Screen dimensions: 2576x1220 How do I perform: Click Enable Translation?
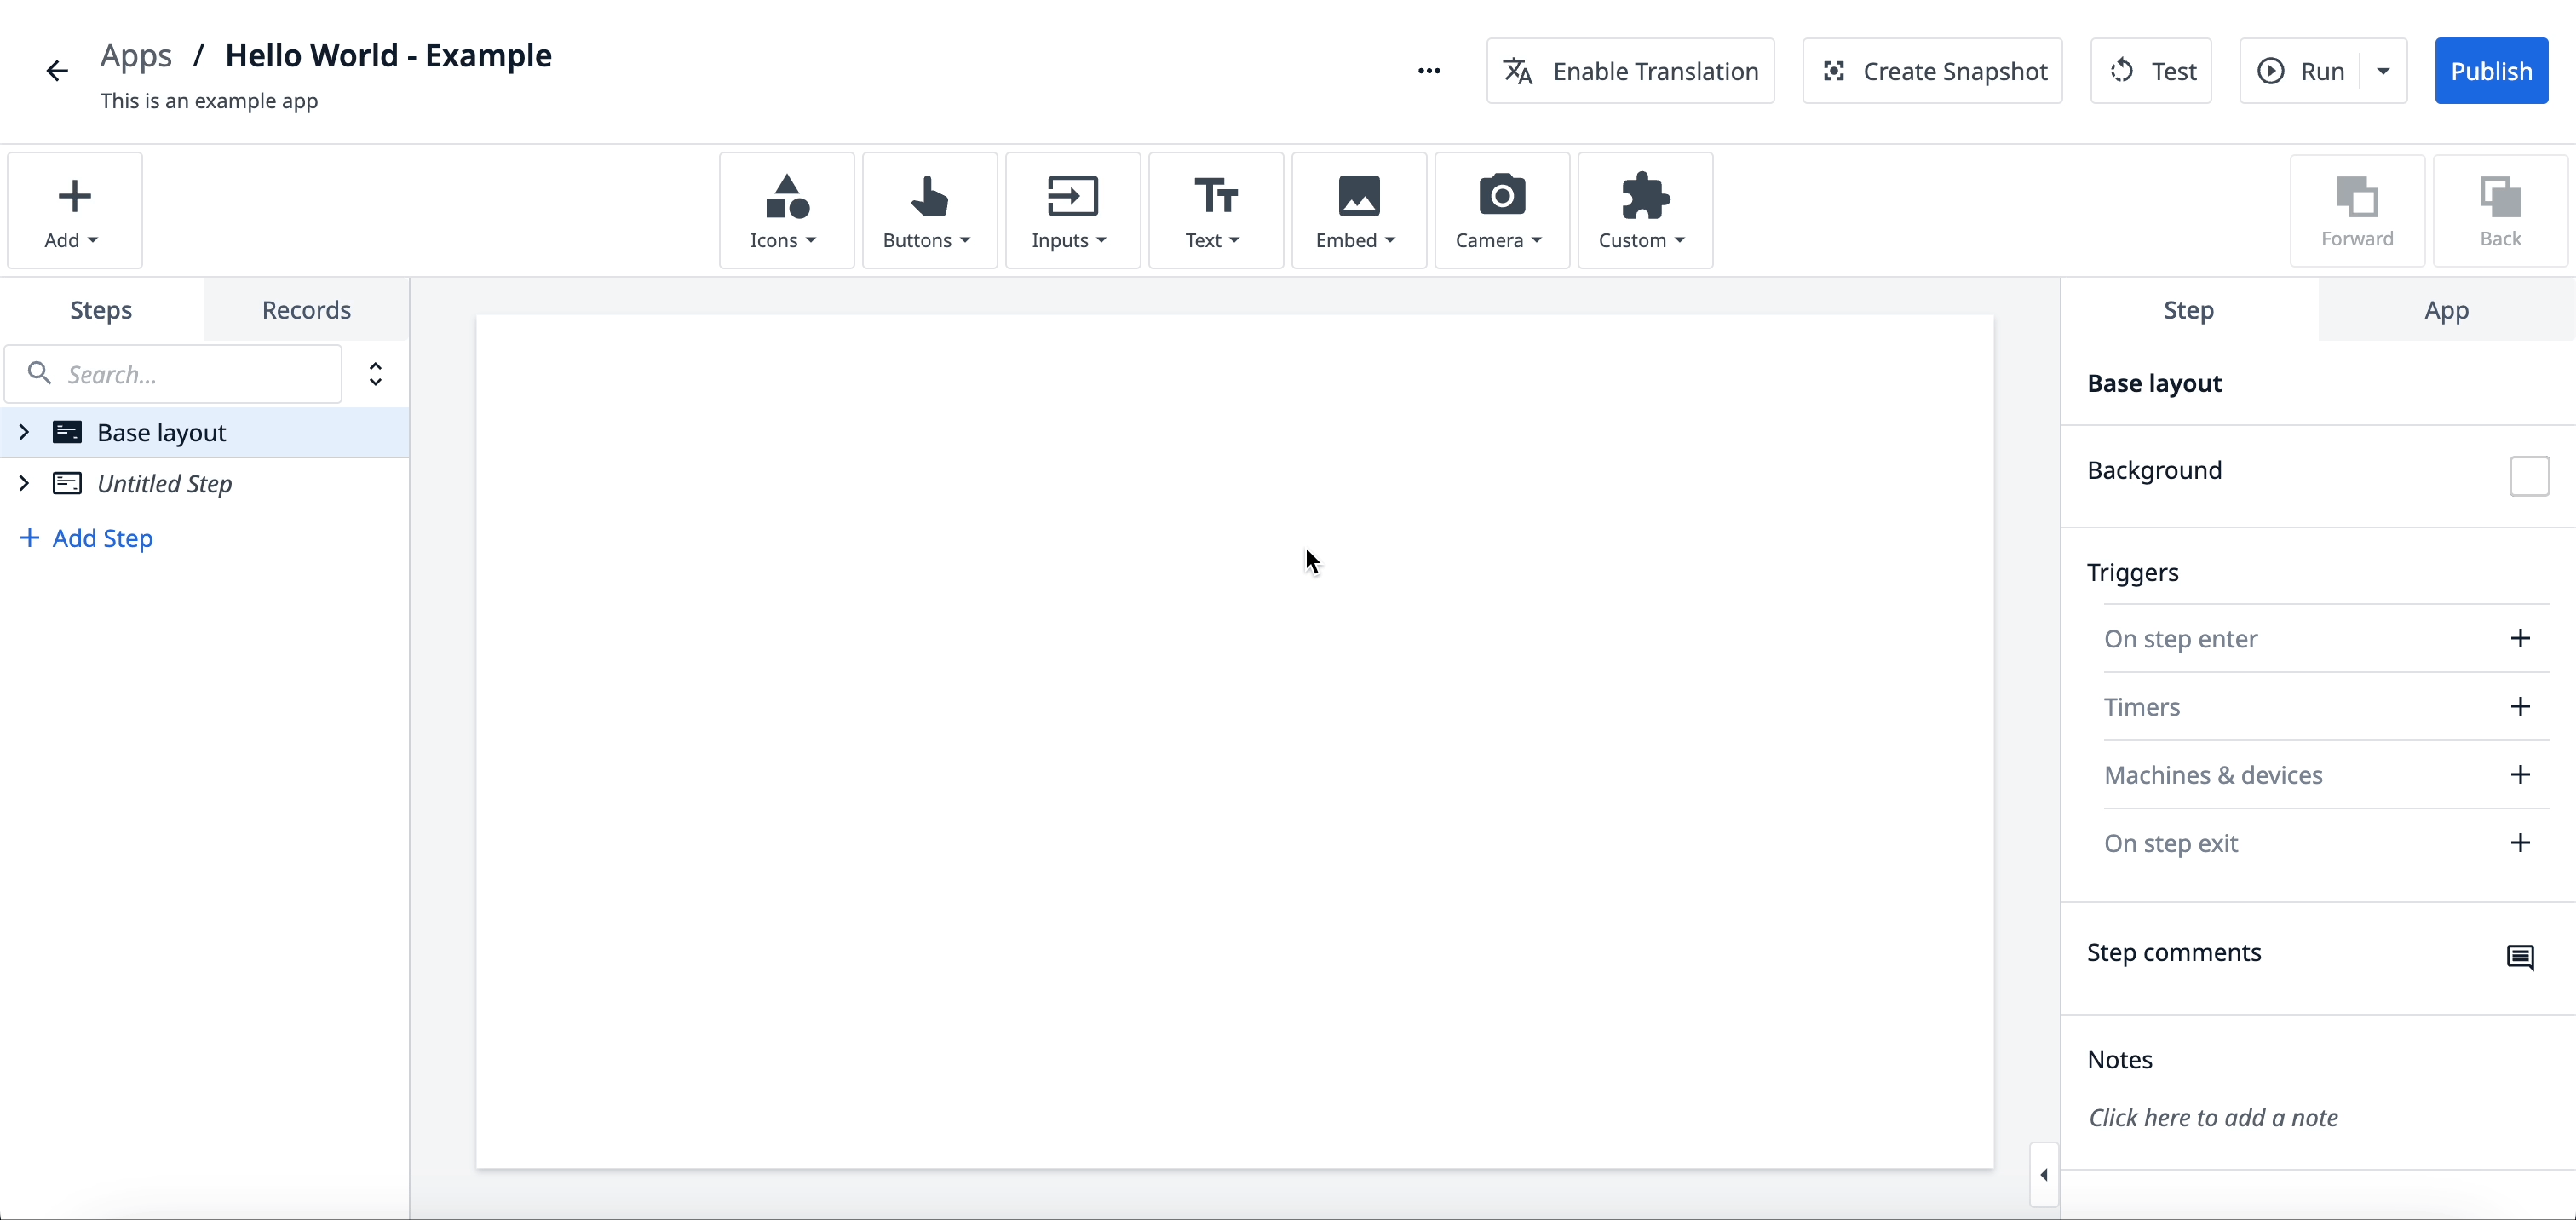click(1630, 70)
